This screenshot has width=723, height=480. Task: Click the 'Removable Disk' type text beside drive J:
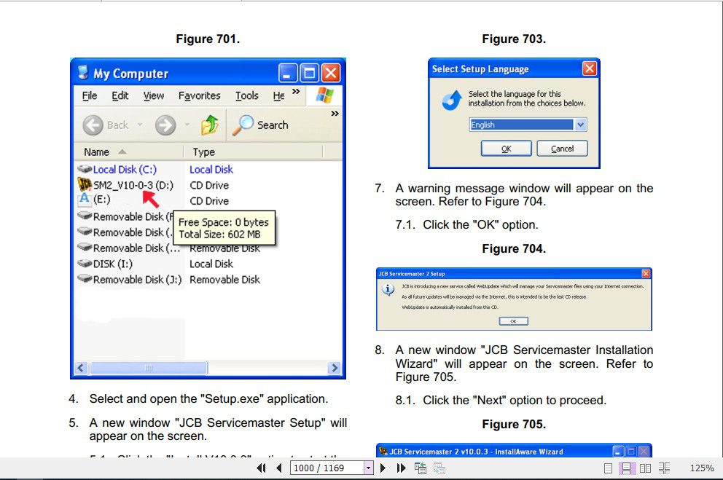coord(225,280)
